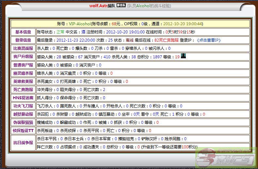Screen dimensions: 258x169
Task: Select the HNS捉迷藏 row header
Action: [x=23, y=98]
